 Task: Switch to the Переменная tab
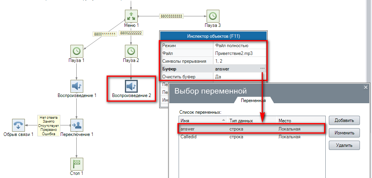click(253, 100)
